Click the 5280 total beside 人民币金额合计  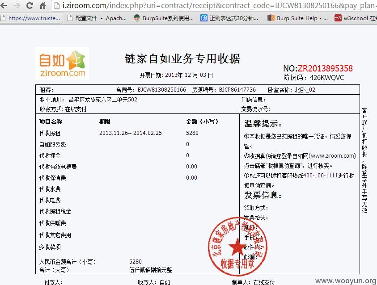pyautogui.click(x=136, y=262)
